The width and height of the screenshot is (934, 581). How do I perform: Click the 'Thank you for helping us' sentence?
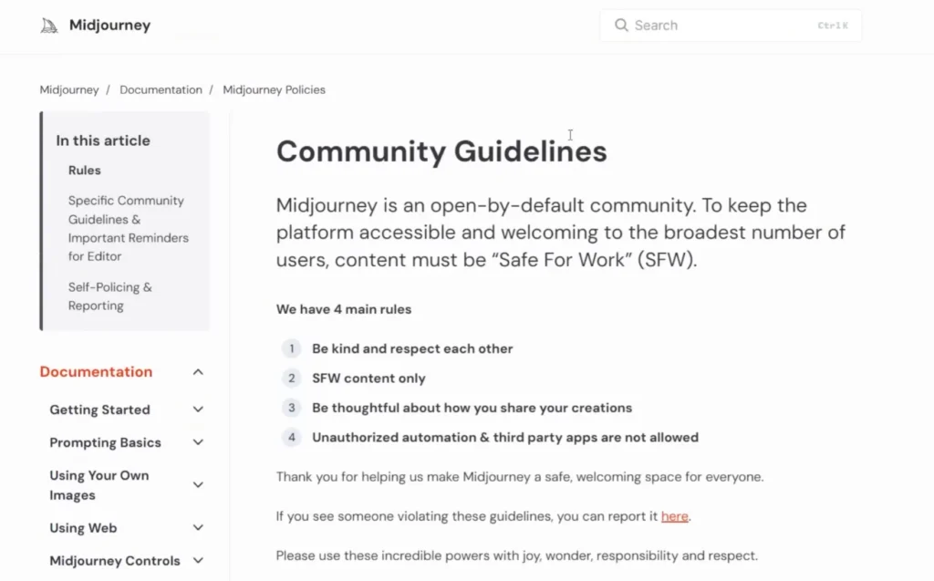click(519, 477)
